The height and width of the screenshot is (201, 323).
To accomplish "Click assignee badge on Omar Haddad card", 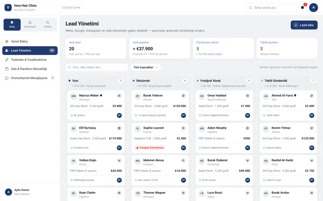I will point(247,115).
